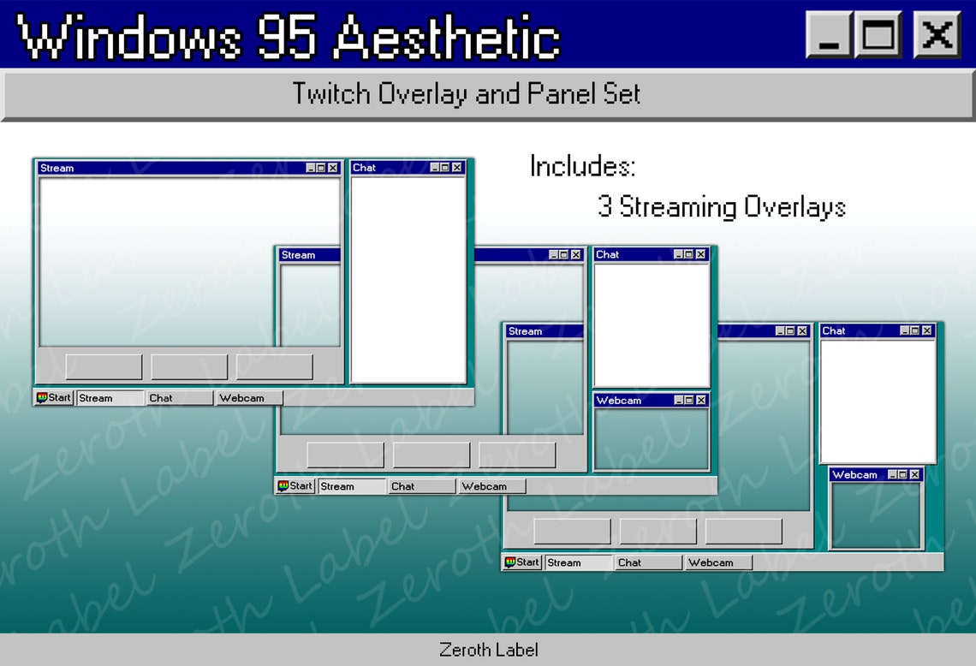Minimize the Webcam window in the middle overlay
Viewport: 976px width, 666px height.
point(678,400)
